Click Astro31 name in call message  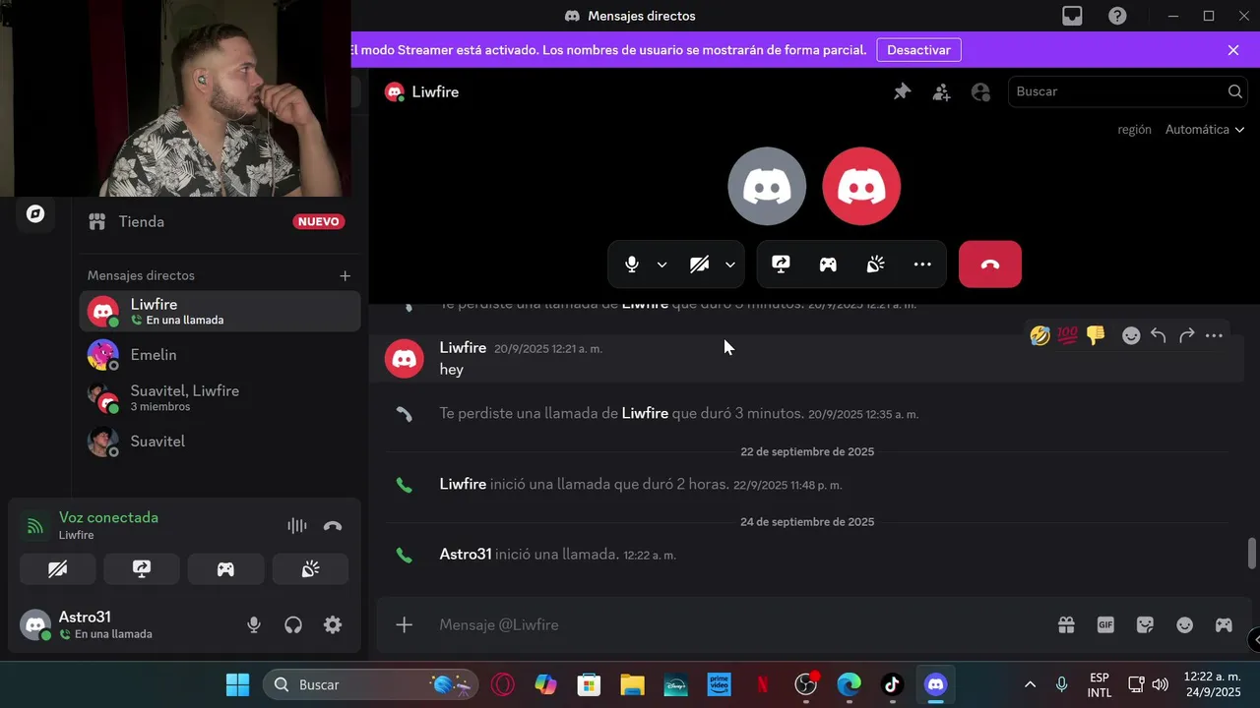tap(465, 555)
